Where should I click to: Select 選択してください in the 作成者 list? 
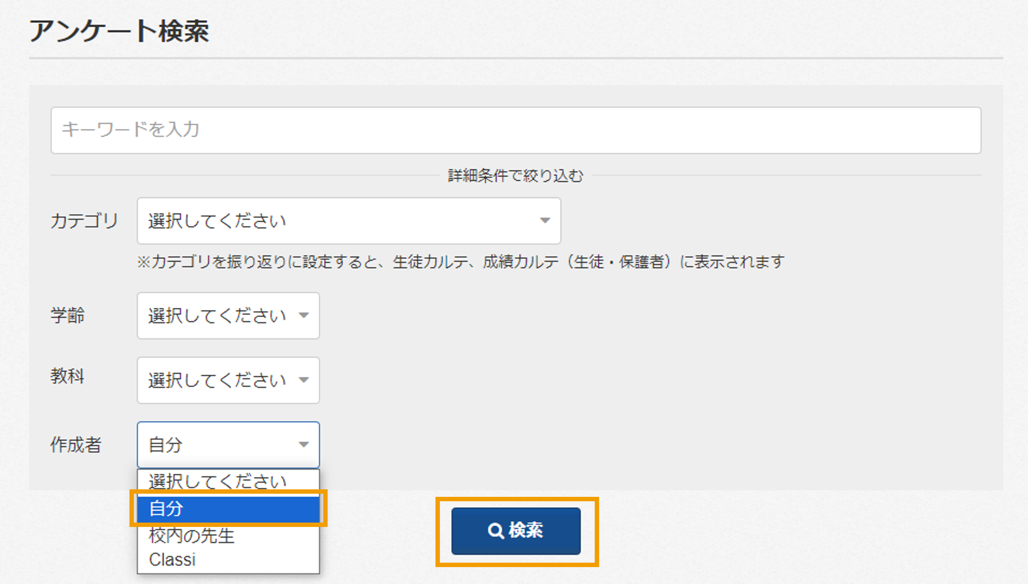[x=228, y=482]
